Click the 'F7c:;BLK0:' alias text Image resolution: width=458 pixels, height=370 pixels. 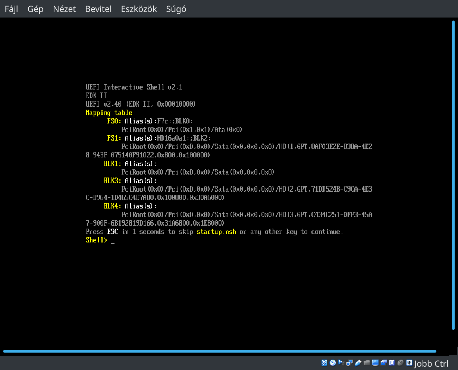click(x=175, y=121)
